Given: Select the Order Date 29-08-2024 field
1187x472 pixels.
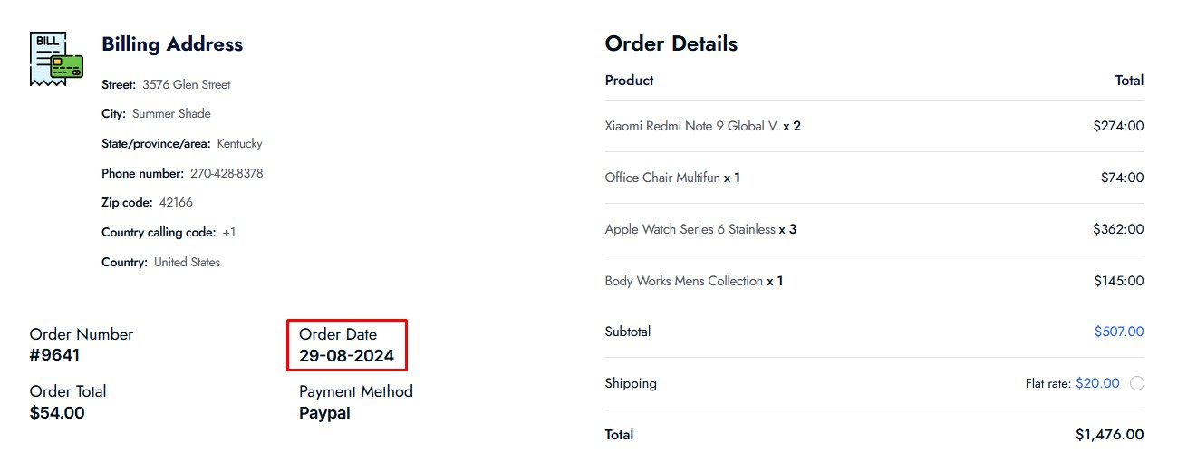Looking at the screenshot, I should pos(347,345).
